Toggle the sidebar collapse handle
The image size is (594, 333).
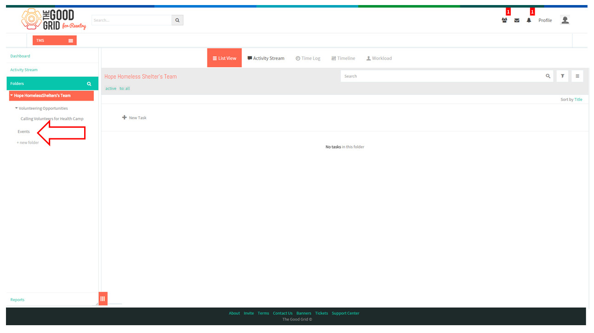pyautogui.click(x=103, y=299)
